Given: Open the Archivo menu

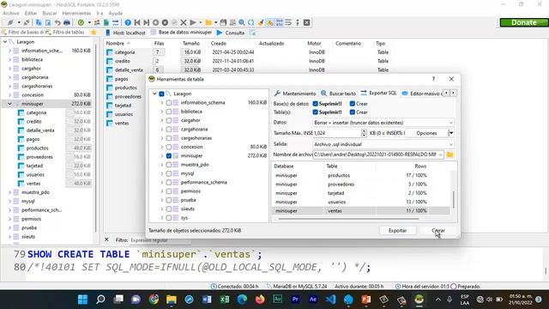Looking at the screenshot, I should tap(11, 13).
